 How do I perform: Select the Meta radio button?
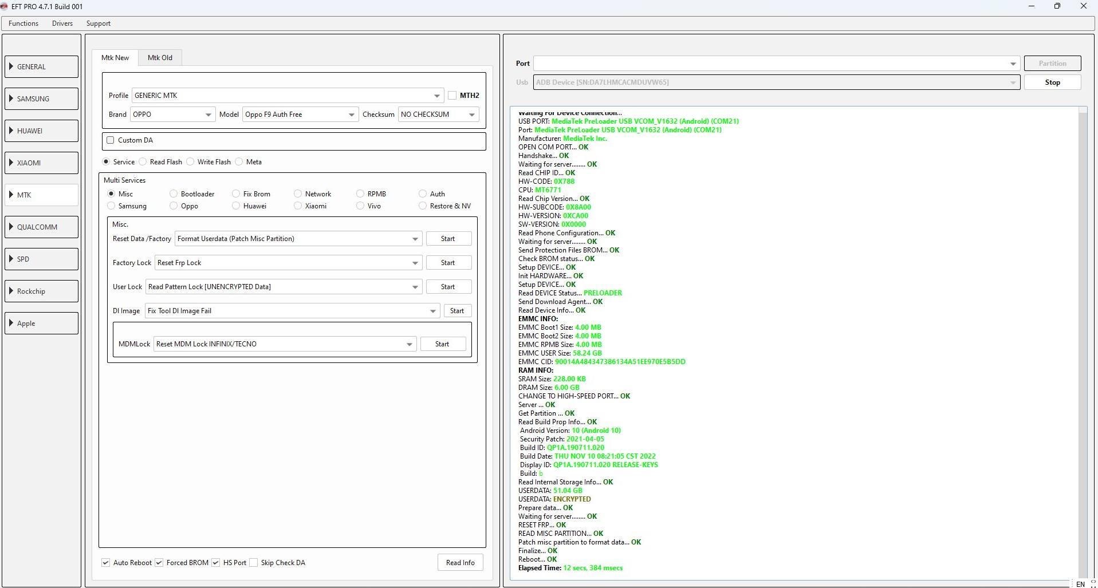pos(239,162)
